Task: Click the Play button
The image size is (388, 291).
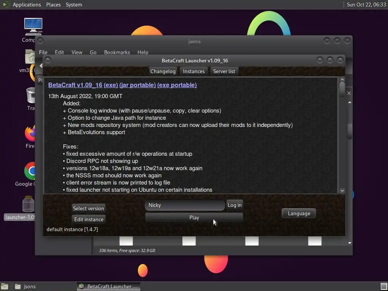Action: (x=194, y=217)
